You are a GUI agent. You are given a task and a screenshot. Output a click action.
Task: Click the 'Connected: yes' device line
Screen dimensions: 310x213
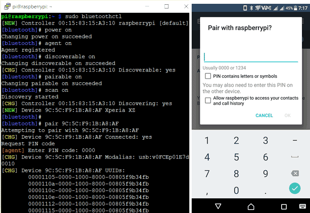[77, 137]
